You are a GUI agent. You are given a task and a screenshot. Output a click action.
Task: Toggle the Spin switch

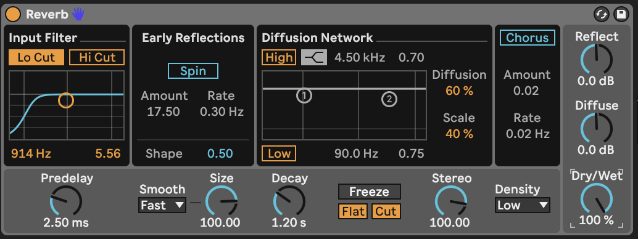point(193,71)
